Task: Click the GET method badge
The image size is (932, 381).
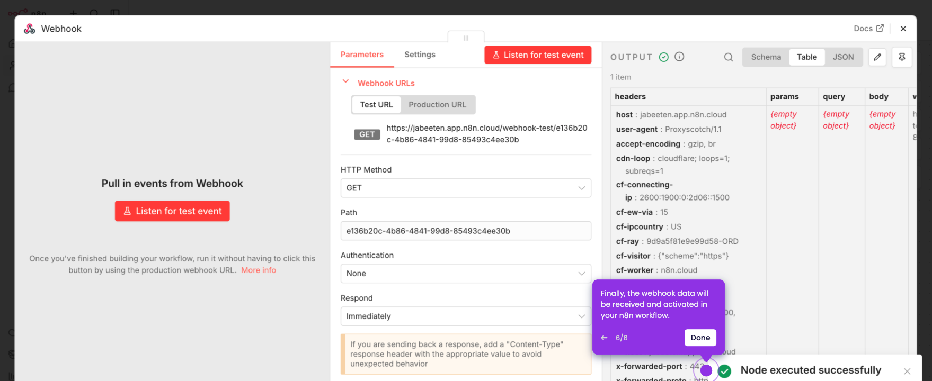Action: [x=367, y=134]
